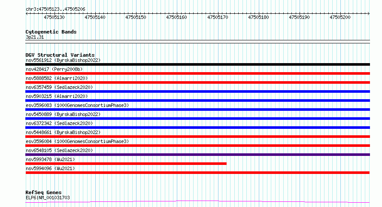Click the 3p21.31 cytogenetic band label
The height and width of the screenshot is (207, 382).
(35, 37)
